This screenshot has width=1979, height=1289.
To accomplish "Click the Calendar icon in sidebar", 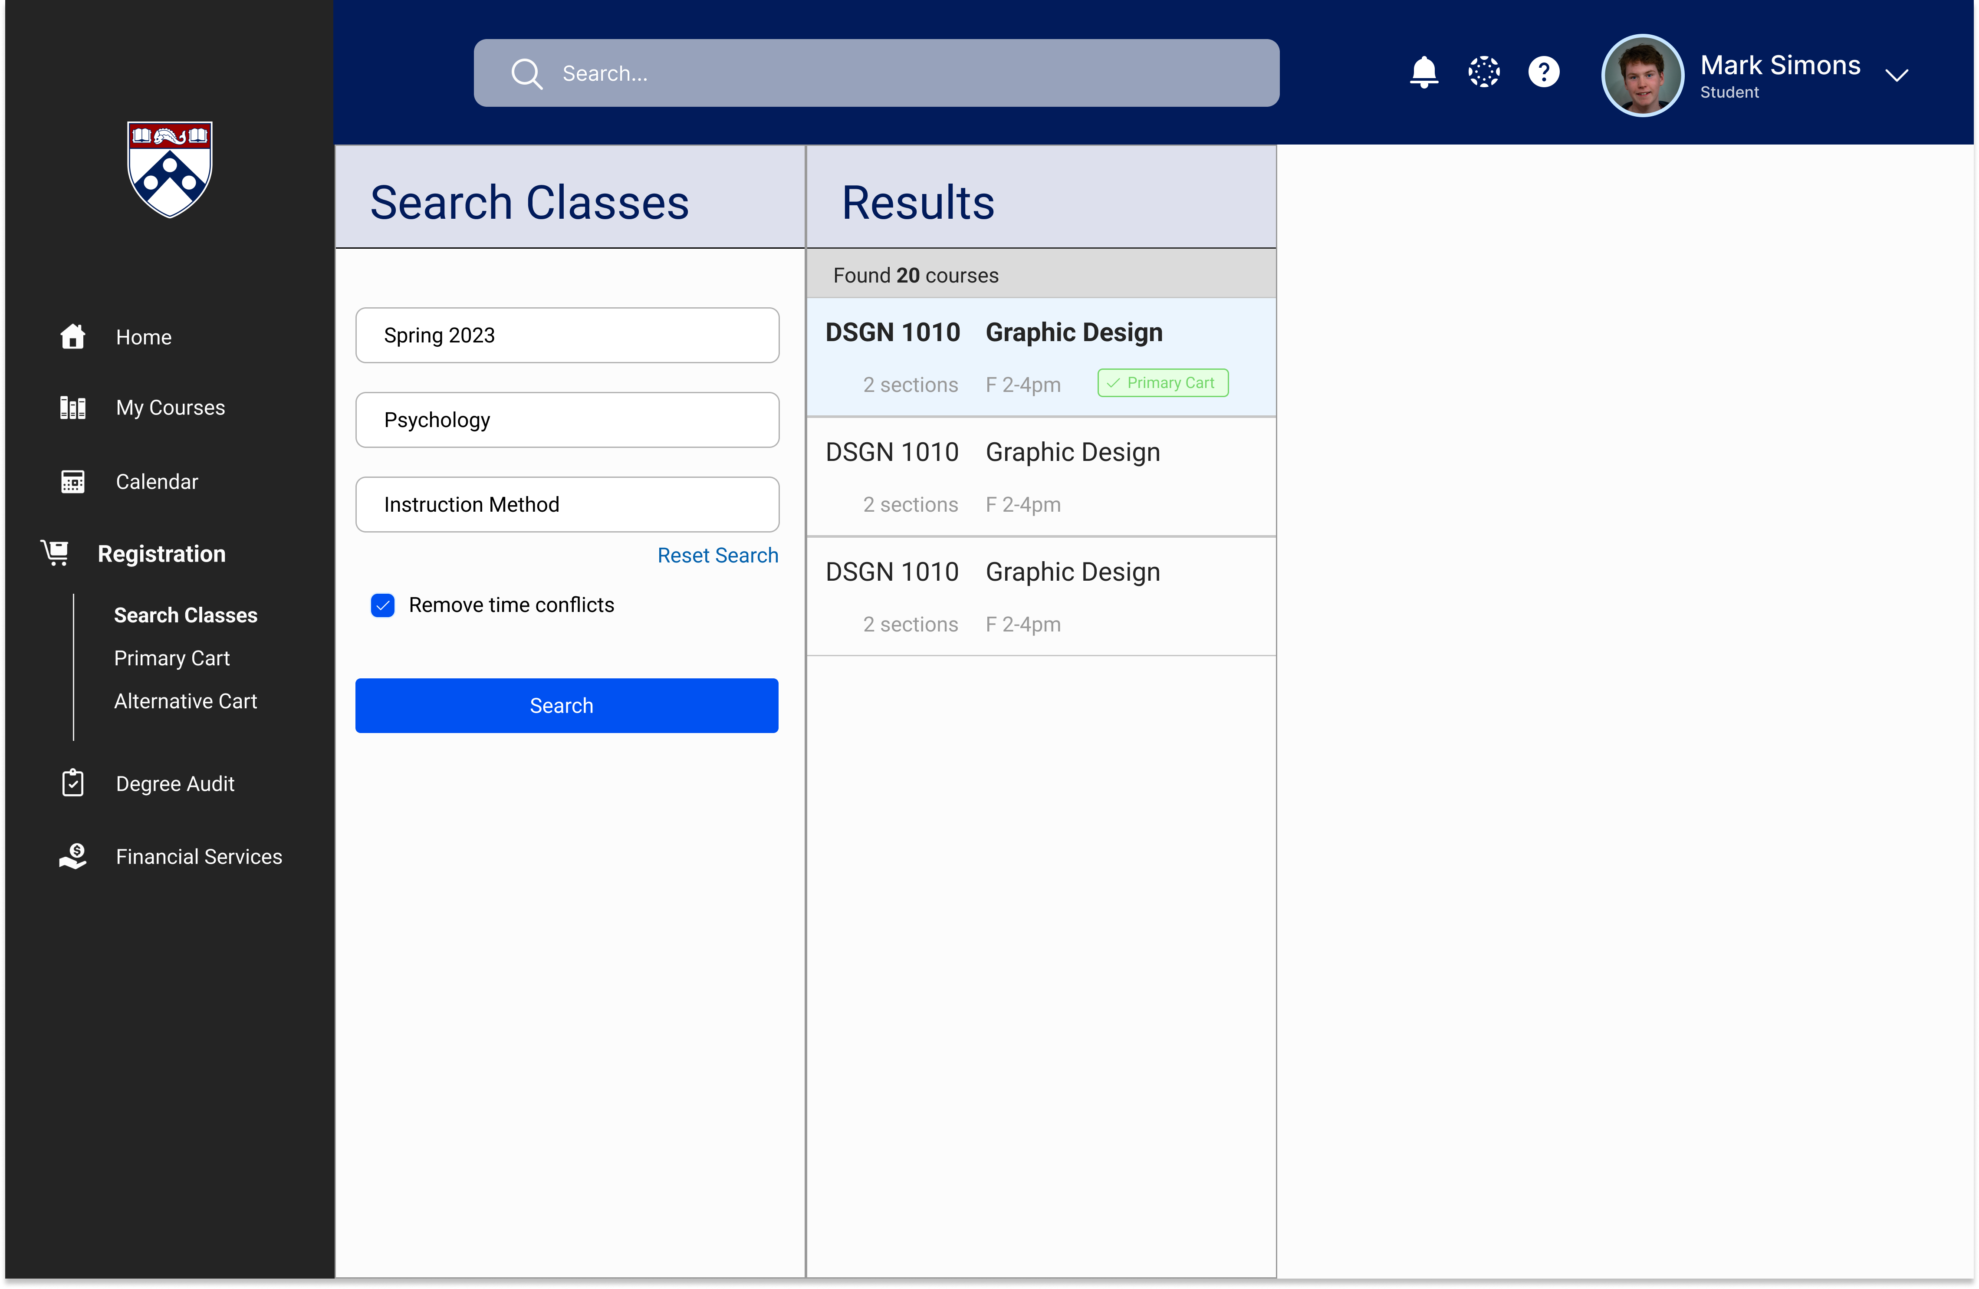I will point(73,481).
